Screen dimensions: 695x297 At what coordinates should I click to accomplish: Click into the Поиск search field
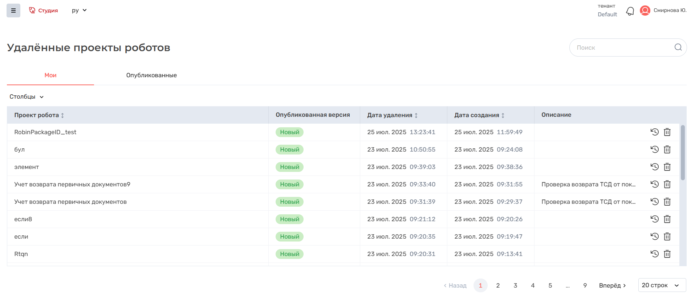click(x=621, y=48)
